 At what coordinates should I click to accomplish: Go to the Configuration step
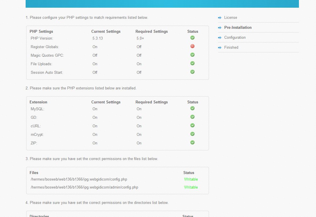pos(235,38)
